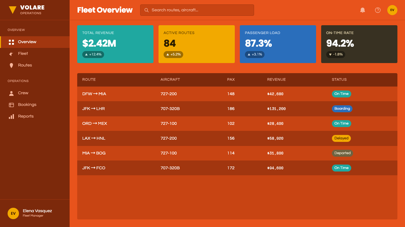Click pax count 186
Viewport: 405px width, 227px height.
click(x=231, y=109)
